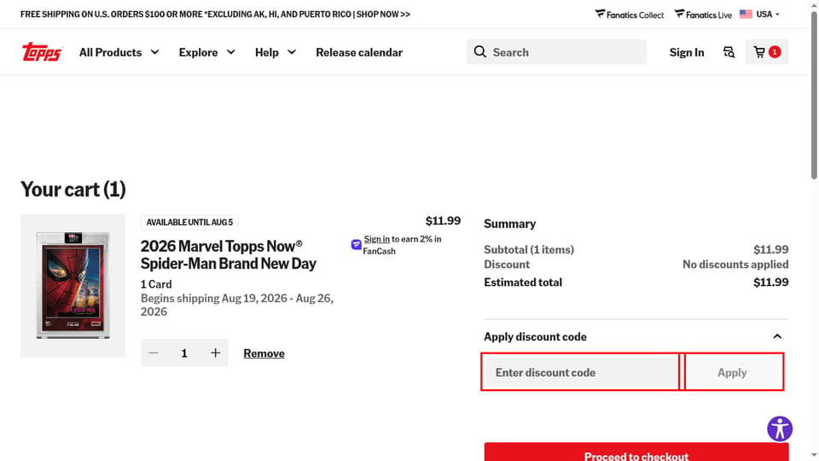
Task: Collapse the Apply discount code section
Action: pos(777,336)
